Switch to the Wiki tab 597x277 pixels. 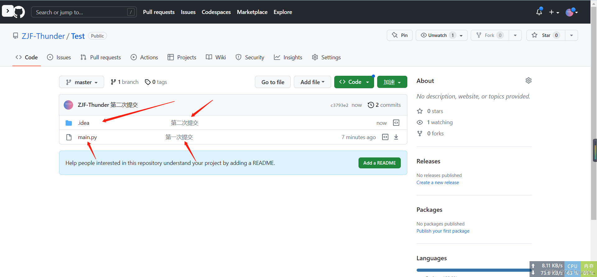(x=216, y=57)
